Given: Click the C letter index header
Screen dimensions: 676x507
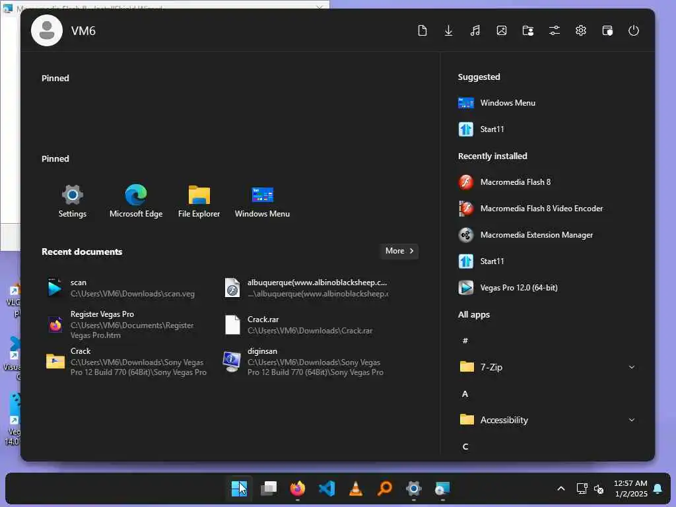Looking at the screenshot, I should point(465,447).
